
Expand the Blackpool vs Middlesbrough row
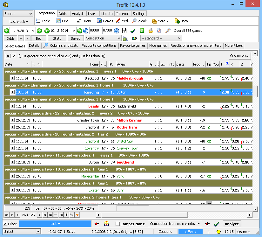click(13, 78)
